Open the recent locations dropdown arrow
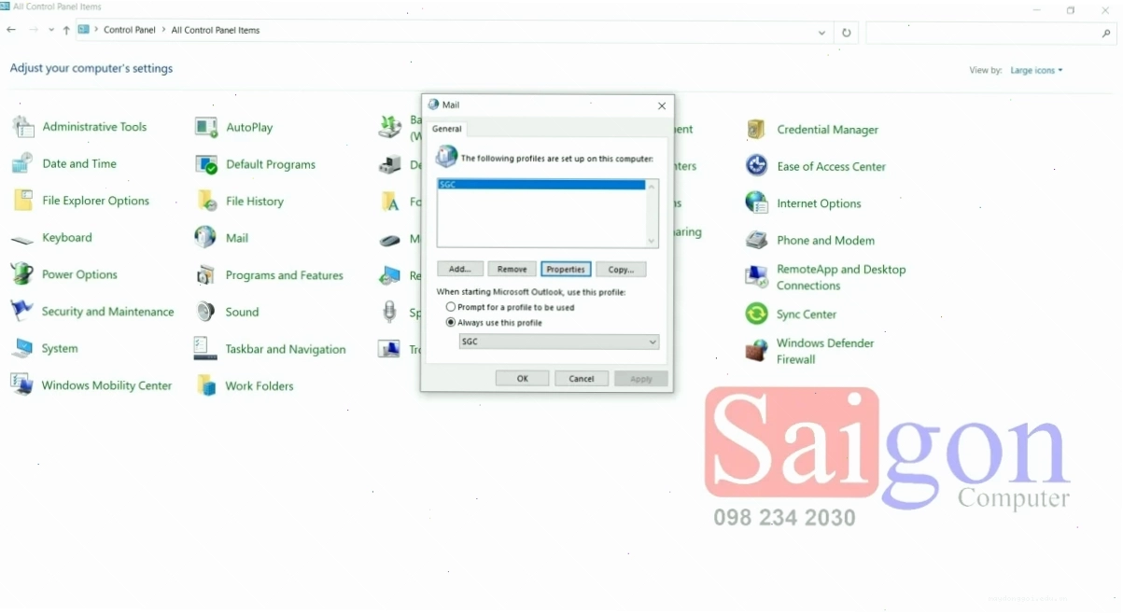 click(51, 30)
